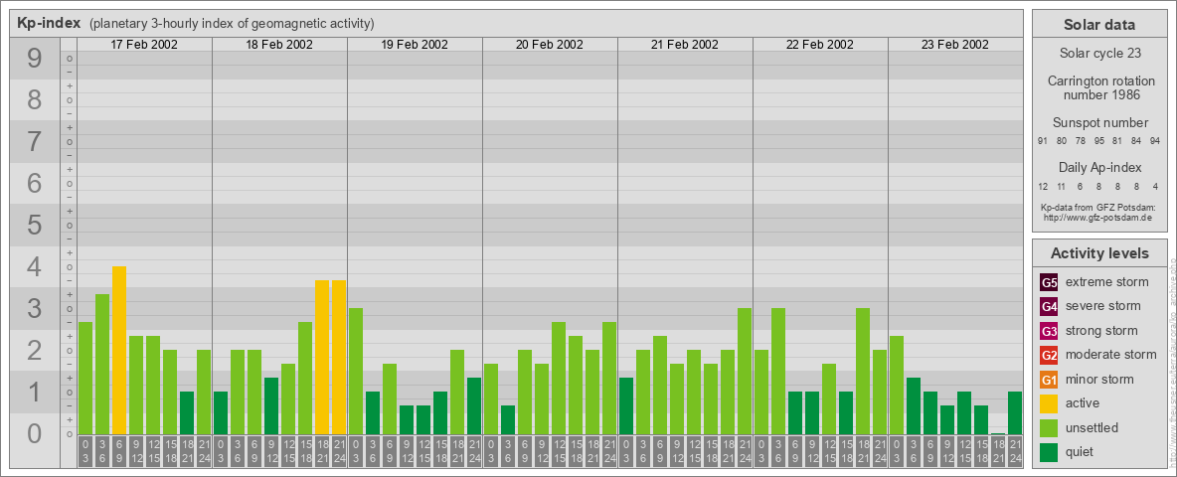Select the light green unsettled legend swatch
Viewport: 1177px width, 477px height.
(x=1049, y=427)
